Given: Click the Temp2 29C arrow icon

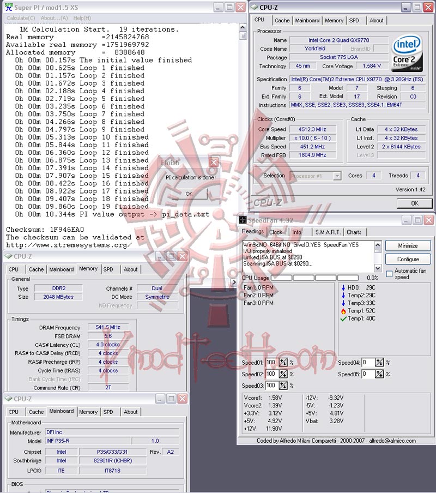Looking at the screenshot, I should coord(343,295).
